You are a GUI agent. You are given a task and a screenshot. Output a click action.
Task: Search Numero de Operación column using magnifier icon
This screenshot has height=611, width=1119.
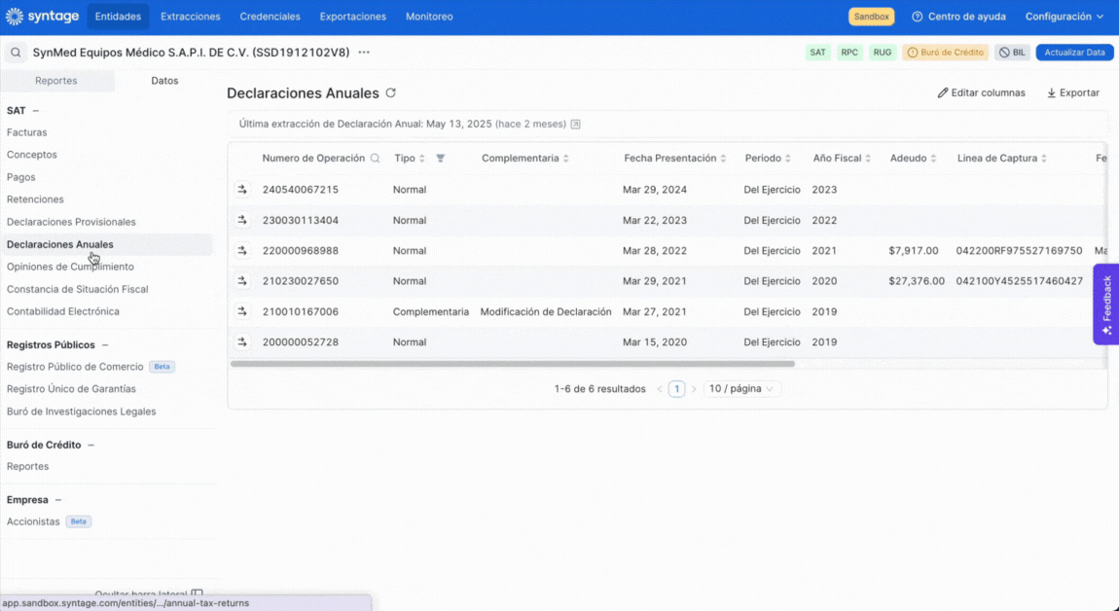coord(375,159)
